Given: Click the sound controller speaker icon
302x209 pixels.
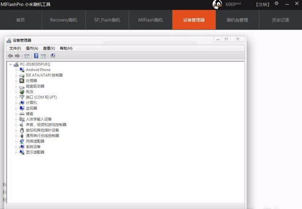Looking at the screenshot, I should tap(22, 125).
